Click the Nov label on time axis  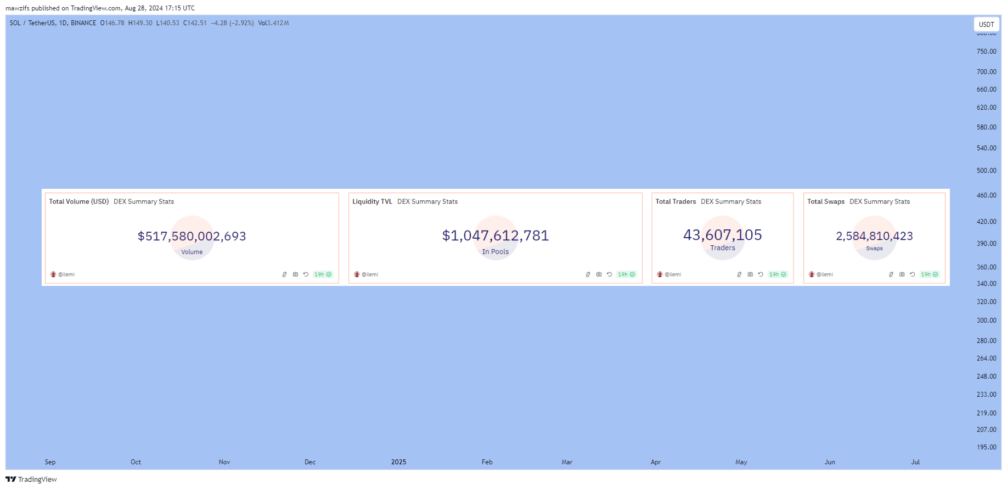[224, 462]
